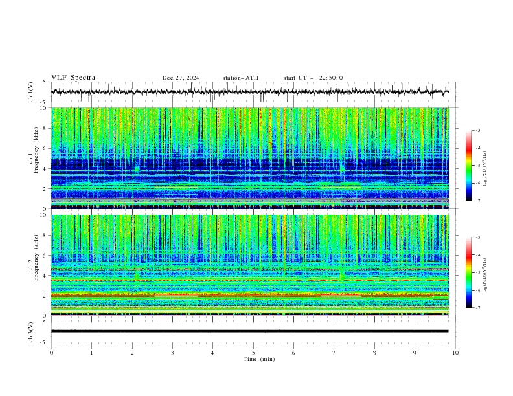Click the "VLF Spectra" title text
Image resolution: width=513 pixels, height=396 pixels.
point(73,78)
